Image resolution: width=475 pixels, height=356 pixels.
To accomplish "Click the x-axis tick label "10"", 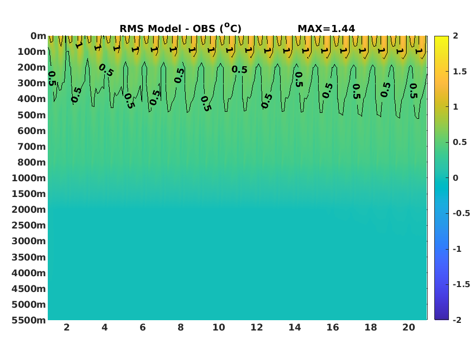I will [x=219, y=328].
